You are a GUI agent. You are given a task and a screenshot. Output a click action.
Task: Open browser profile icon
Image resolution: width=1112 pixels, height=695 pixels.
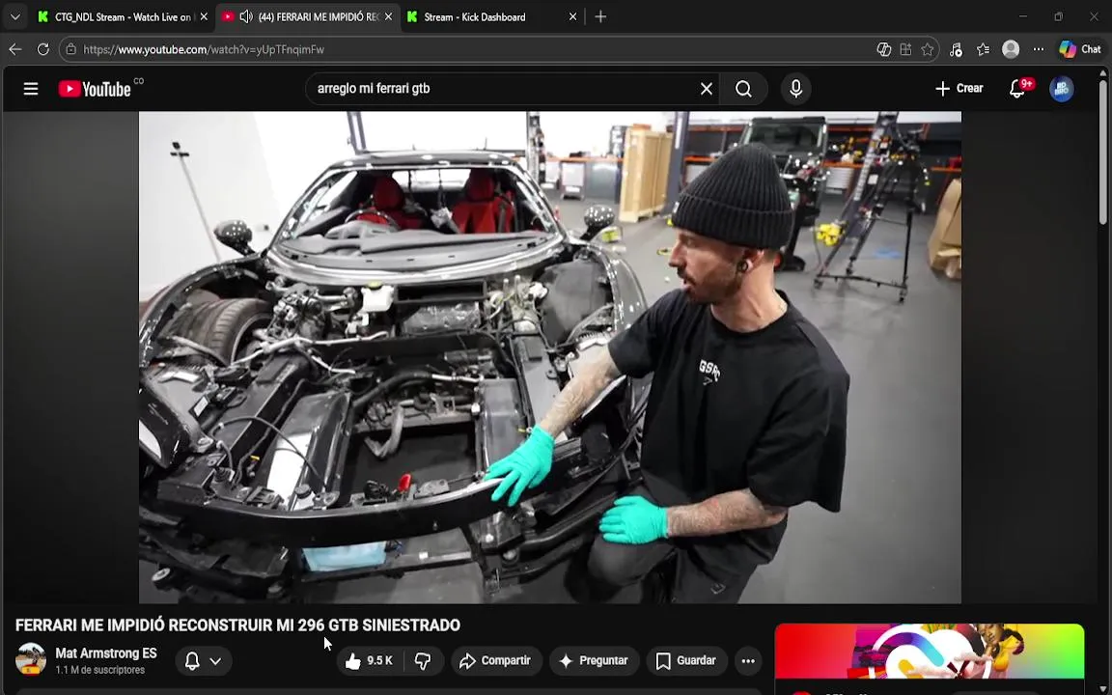click(x=1011, y=49)
